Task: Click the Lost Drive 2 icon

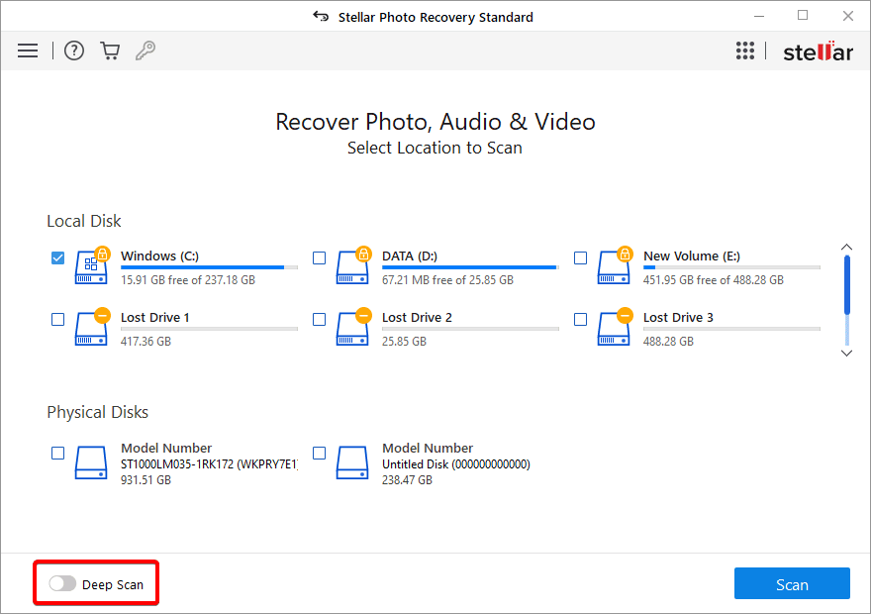Action: 352,327
